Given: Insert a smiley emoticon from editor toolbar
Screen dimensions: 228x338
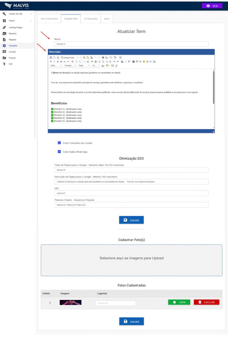Looking at the screenshot, I should pos(144,61).
